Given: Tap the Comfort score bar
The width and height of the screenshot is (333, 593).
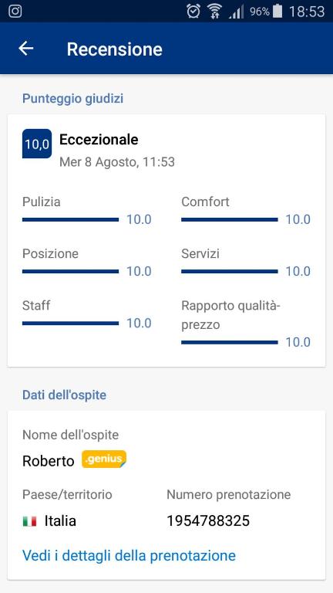Looking at the screenshot, I should click(x=230, y=220).
